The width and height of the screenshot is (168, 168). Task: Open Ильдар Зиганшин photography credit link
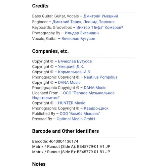point(82,33)
